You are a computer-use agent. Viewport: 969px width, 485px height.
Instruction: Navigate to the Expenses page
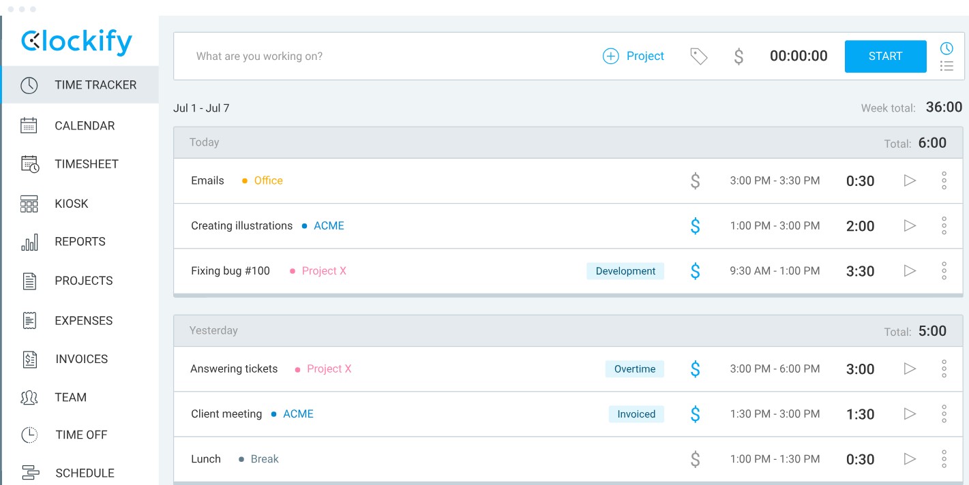pos(82,320)
